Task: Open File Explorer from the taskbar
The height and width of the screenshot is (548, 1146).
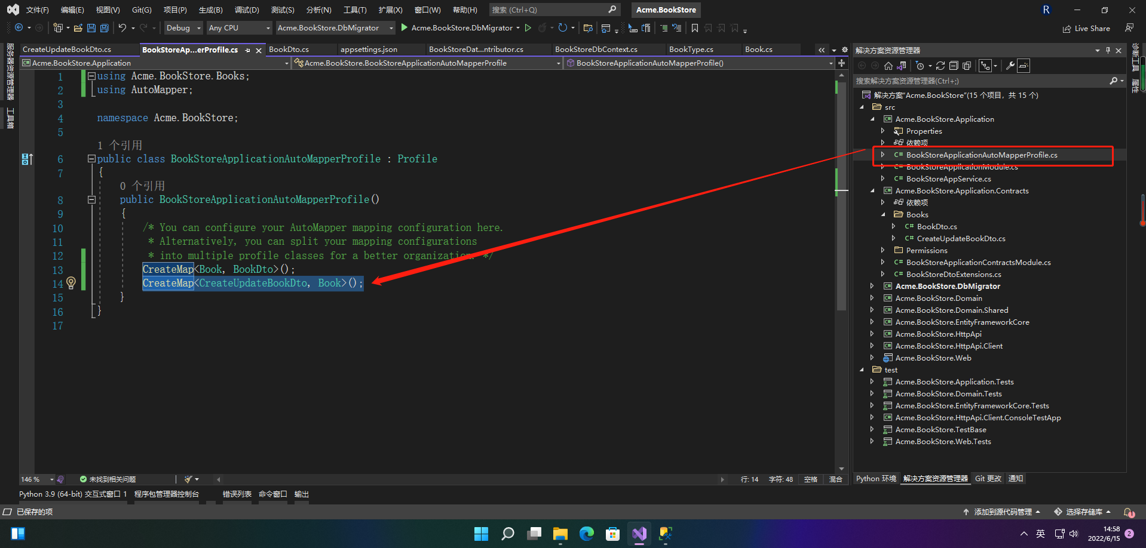Action: [x=560, y=533]
